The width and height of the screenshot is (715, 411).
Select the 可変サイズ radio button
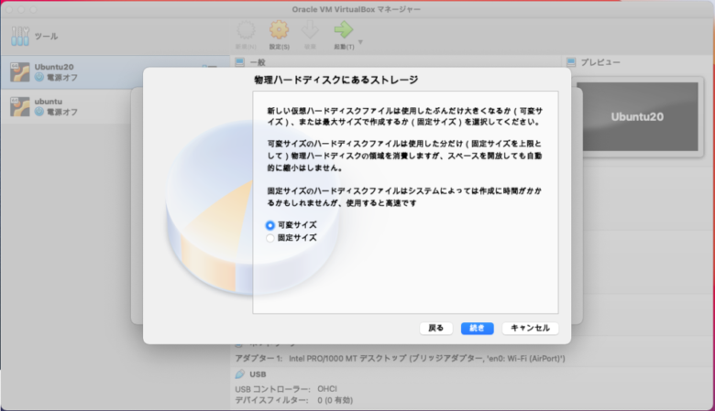(270, 225)
